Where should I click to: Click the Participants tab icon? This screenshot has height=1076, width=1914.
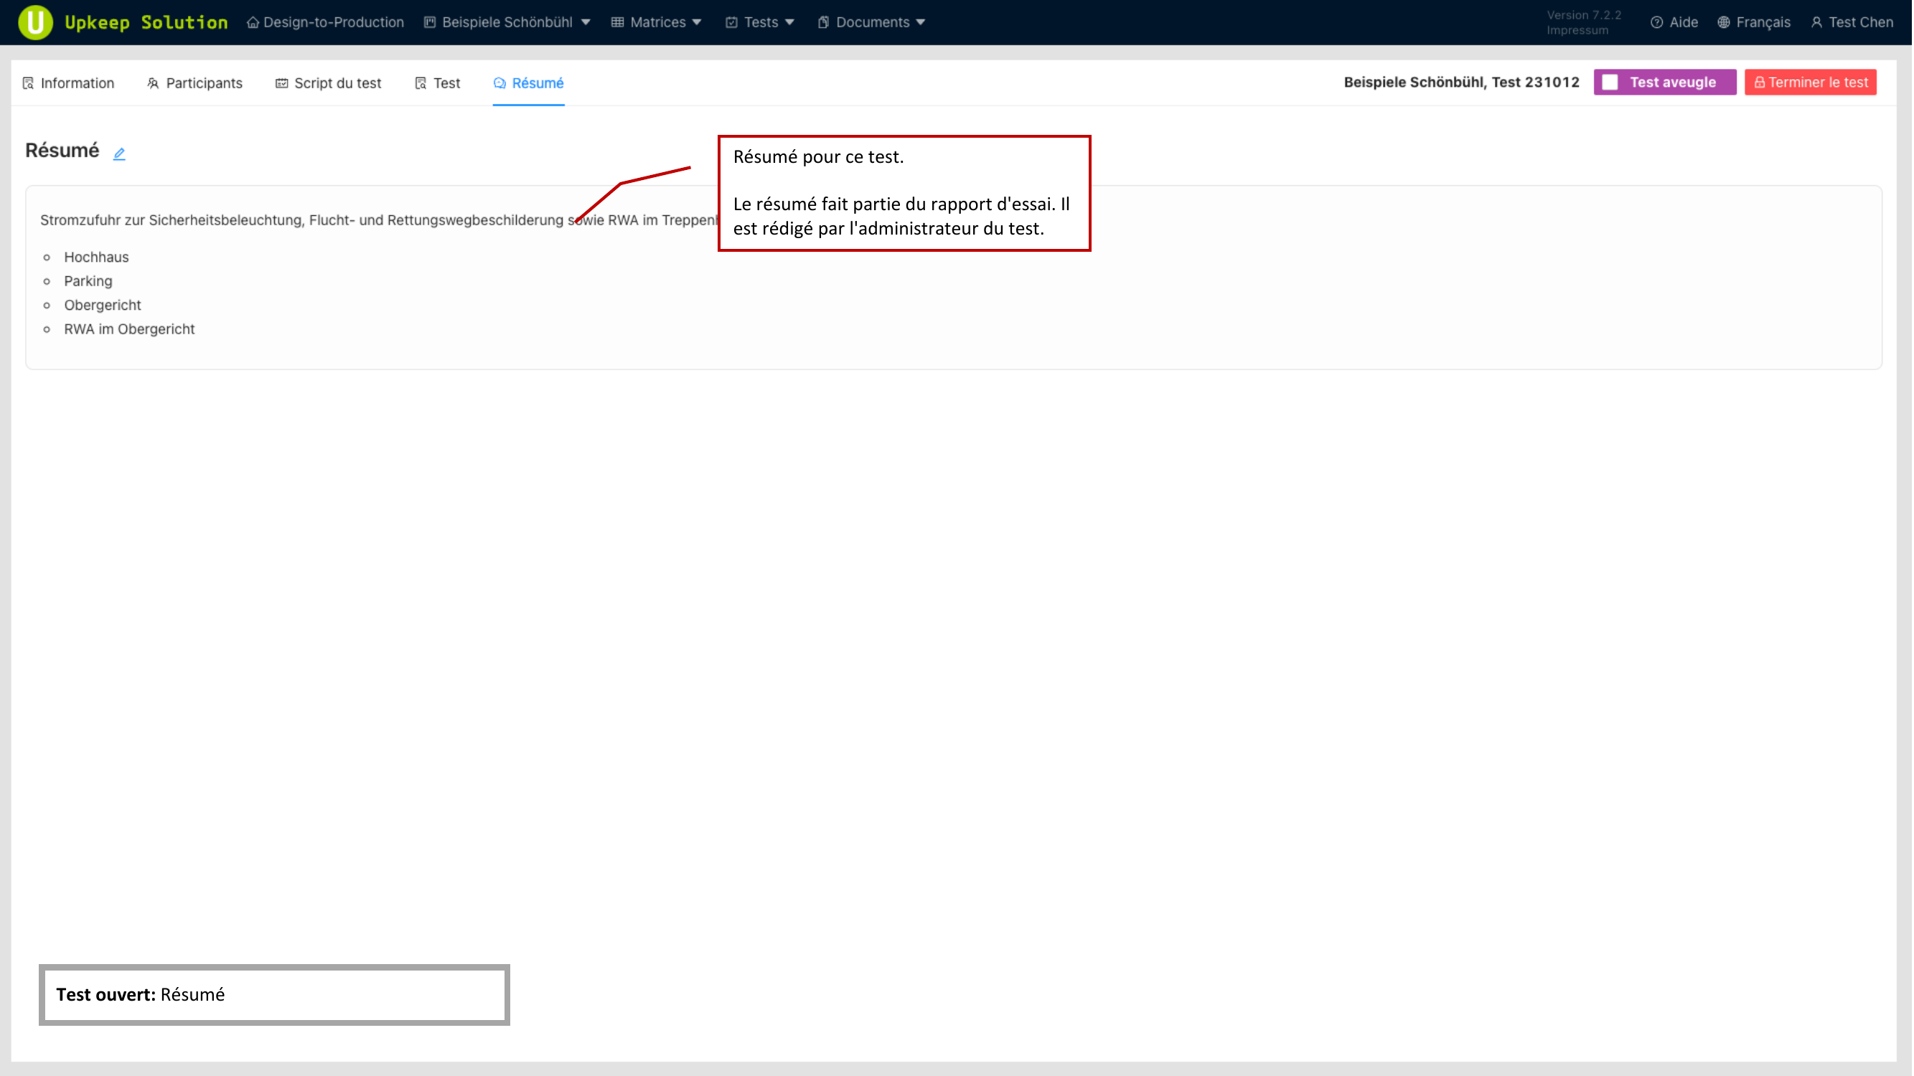pos(153,83)
